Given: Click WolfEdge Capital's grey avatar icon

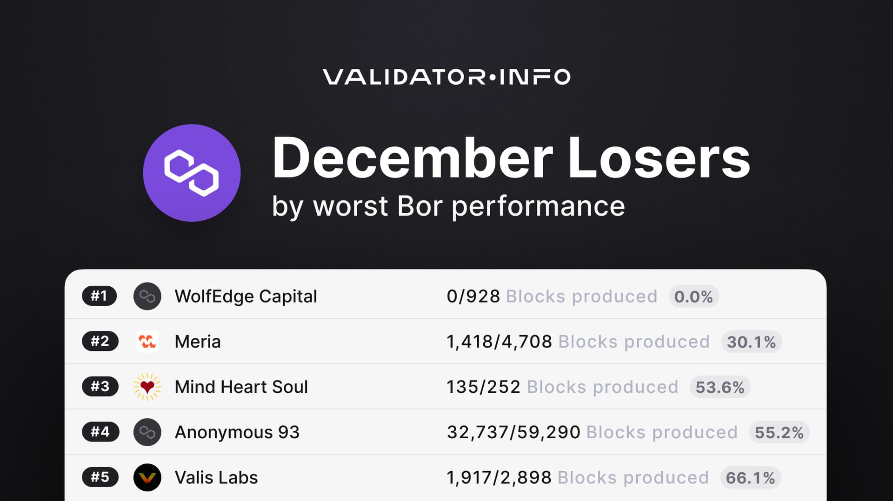Looking at the screenshot, I should (x=147, y=296).
